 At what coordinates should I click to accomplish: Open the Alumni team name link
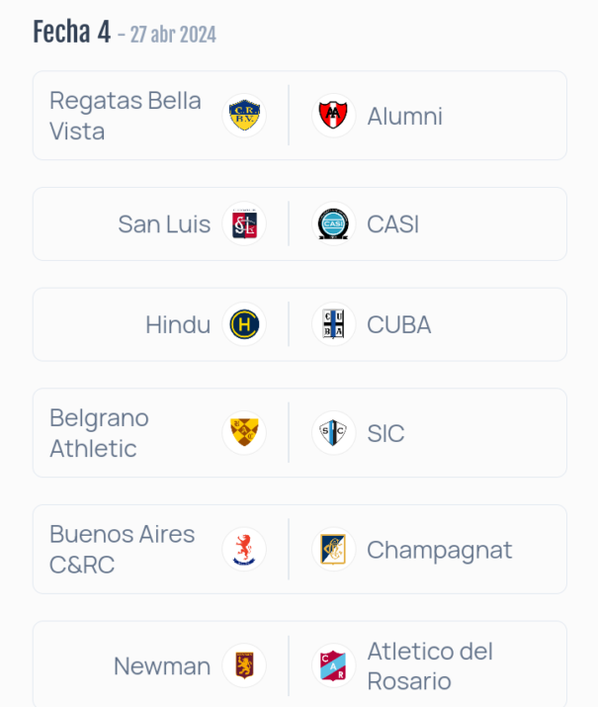pos(404,117)
